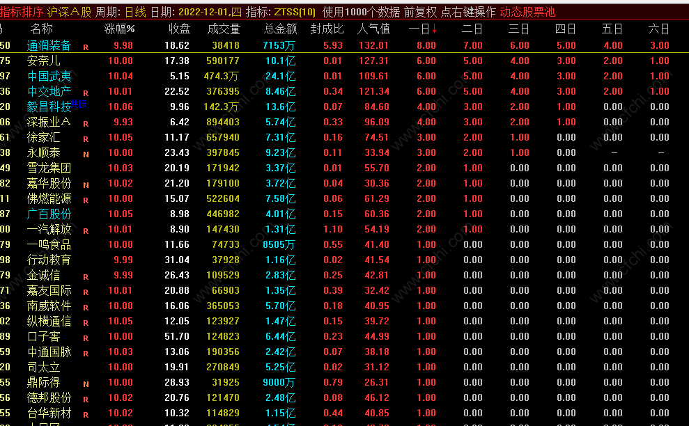Select stock 口子窖

tap(43, 336)
